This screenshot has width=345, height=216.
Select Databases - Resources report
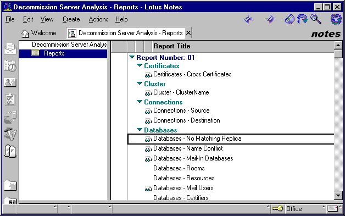coord(184,178)
